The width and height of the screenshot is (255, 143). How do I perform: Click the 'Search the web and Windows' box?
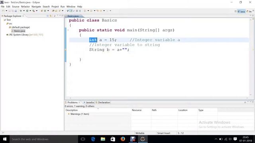tap(43, 139)
